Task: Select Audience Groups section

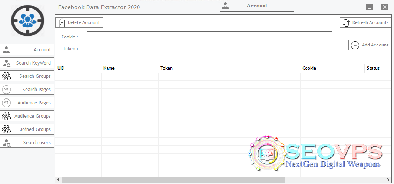Action: (27, 116)
